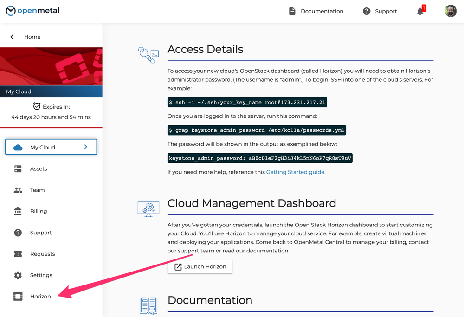
Task: Click the Settings gear in the sidebar
Action: (19, 275)
